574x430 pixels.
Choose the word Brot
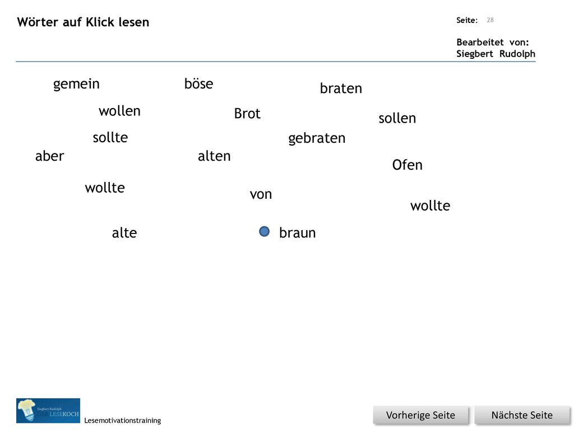pyautogui.click(x=247, y=113)
